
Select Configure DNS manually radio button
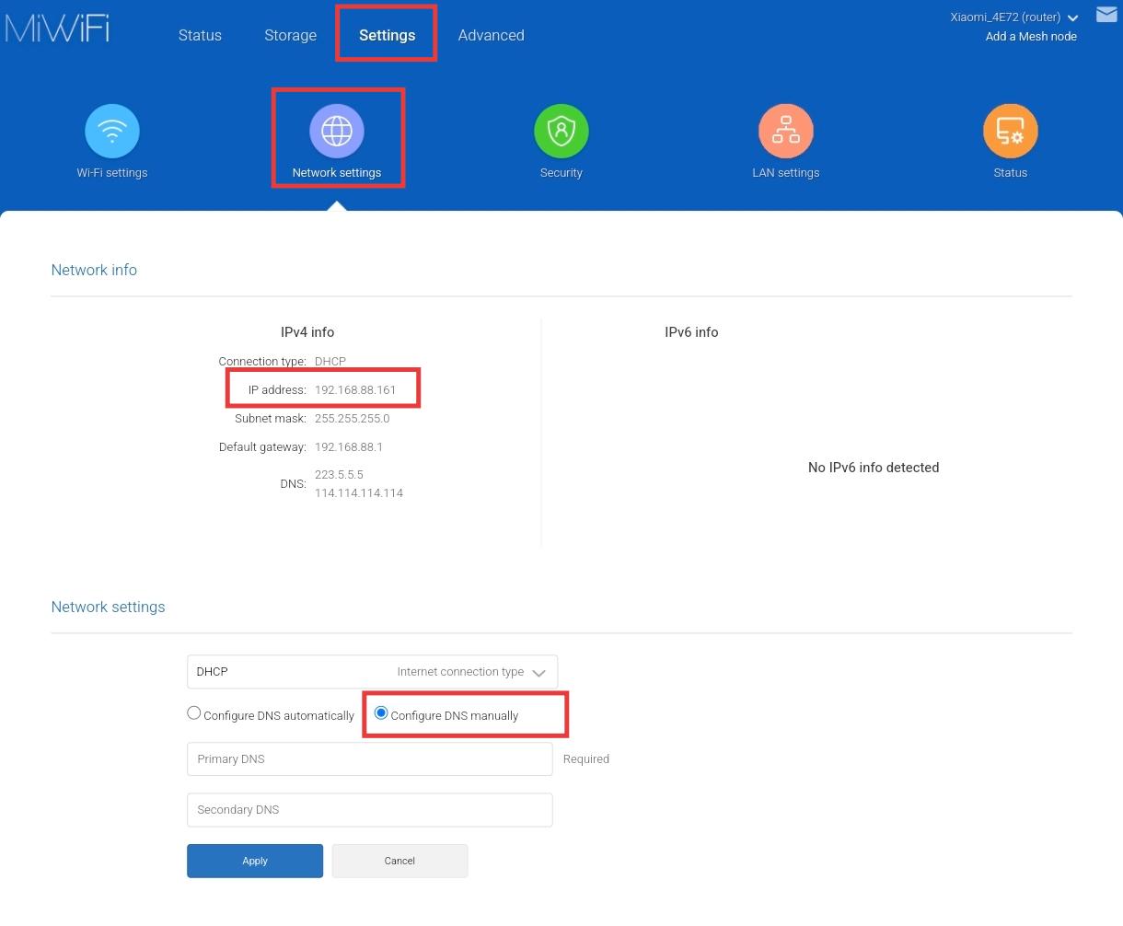click(x=381, y=713)
